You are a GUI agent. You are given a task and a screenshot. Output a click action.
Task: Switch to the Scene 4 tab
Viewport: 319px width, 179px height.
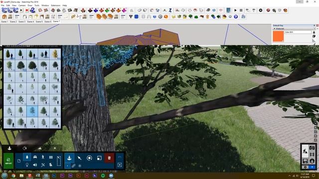coord(30,21)
